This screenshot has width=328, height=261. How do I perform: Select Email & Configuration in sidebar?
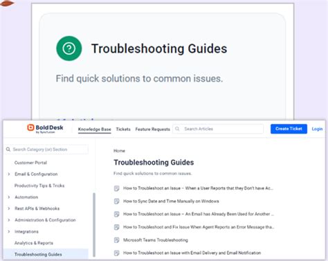pos(36,174)
